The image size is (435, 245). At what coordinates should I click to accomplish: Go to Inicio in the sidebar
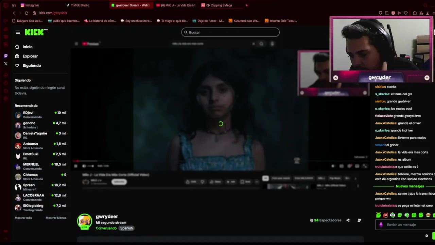pyautogui.click(x=28, y=47)
